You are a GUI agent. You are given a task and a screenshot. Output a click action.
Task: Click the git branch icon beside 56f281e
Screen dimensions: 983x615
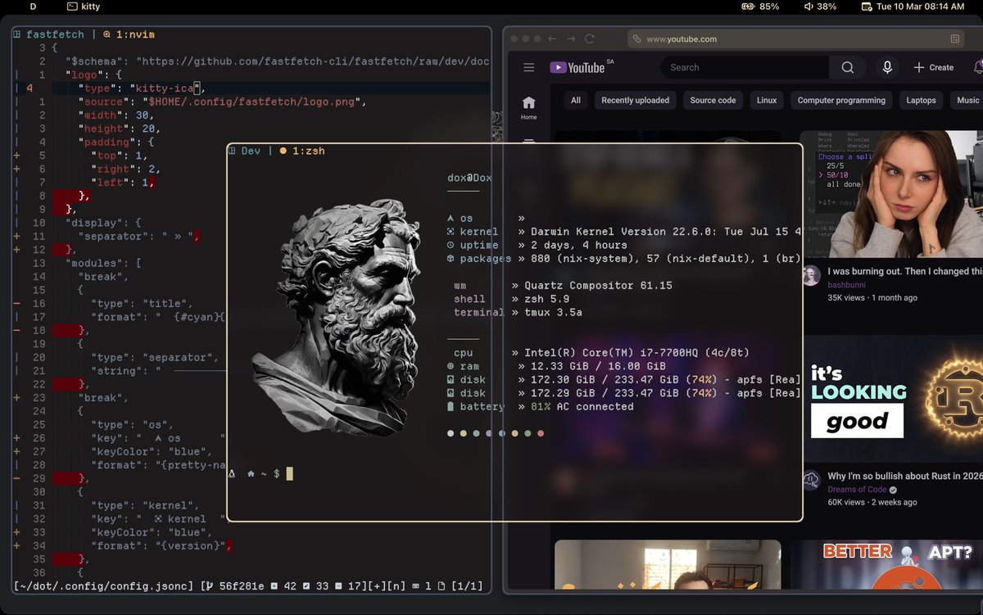(209, 586)
